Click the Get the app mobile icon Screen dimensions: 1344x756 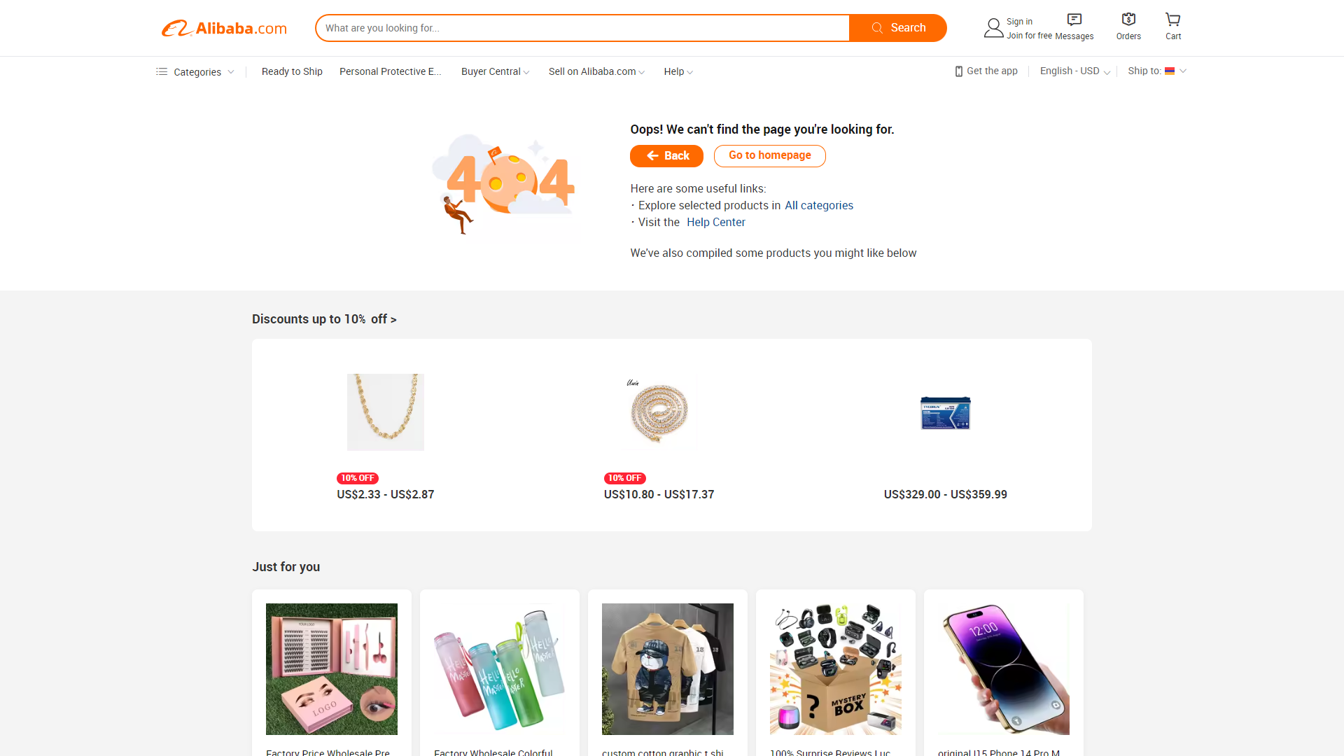(x=958, y=71)
